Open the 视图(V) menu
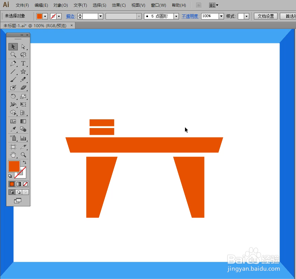 pyautogui.click(x=138, y=5)
